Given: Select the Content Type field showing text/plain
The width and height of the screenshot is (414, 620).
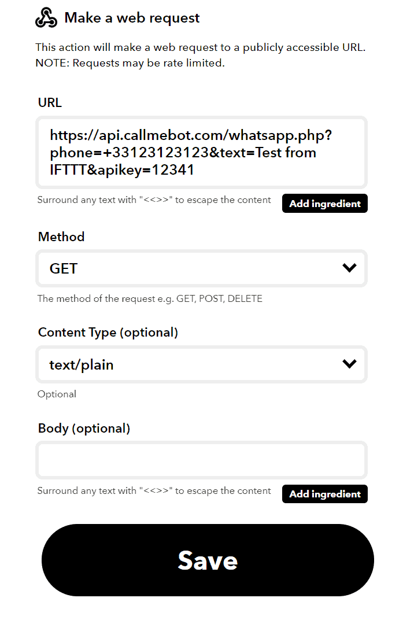Looking at the screenshot, I should (201, 364).
